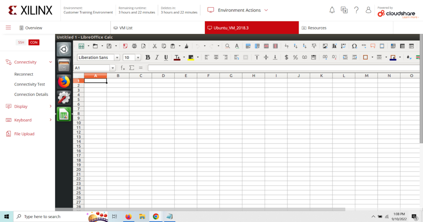Insert Comment using toolbar icon
This screenshot has width=423, height=222.
tap(373, 46)
